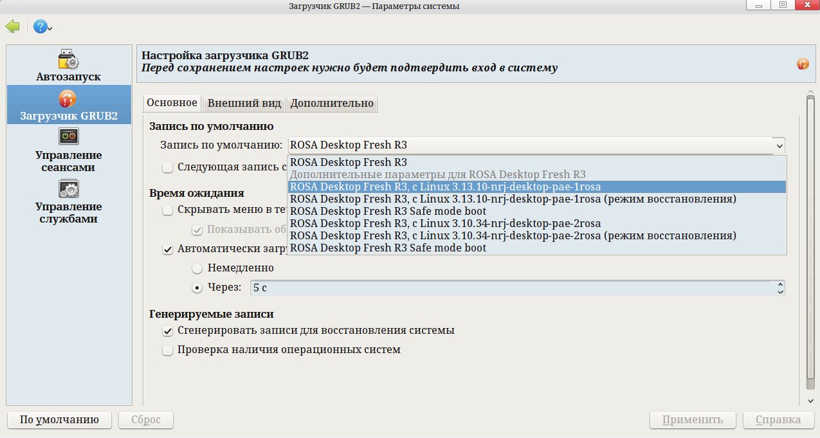Screen dimensions: 820x438
Task: Select first ROSA Desktop Fresh R3 Safe mode boot
Action: (x=536, y=211)
